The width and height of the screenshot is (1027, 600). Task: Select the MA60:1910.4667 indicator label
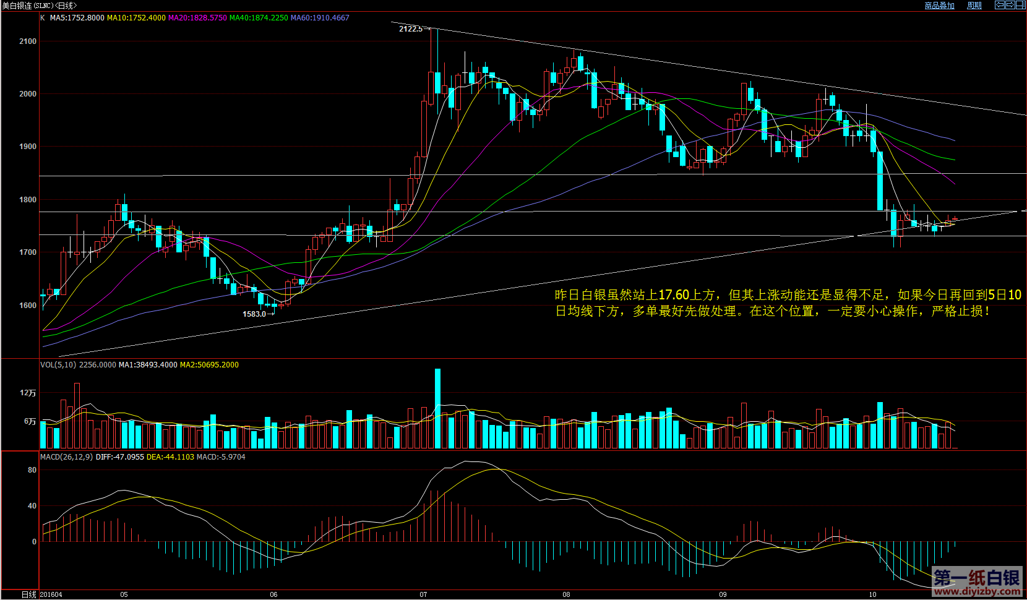320,18
